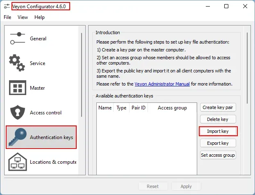Click the Pair ID column header
Viewport: 255px width, 195px height.
(x=138, y=108)
